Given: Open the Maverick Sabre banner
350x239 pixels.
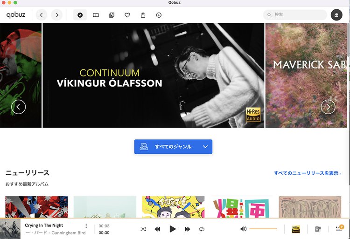Looking at the screenshot, I should 306,75.
